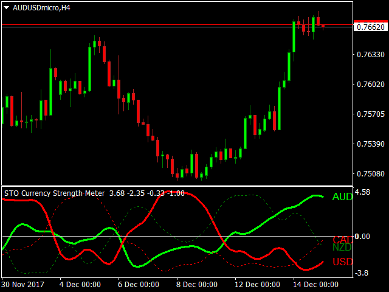Screen dimensions: 389x292
Task: Click the 30 Nov 2017 time label
Action: pos(23,284)
